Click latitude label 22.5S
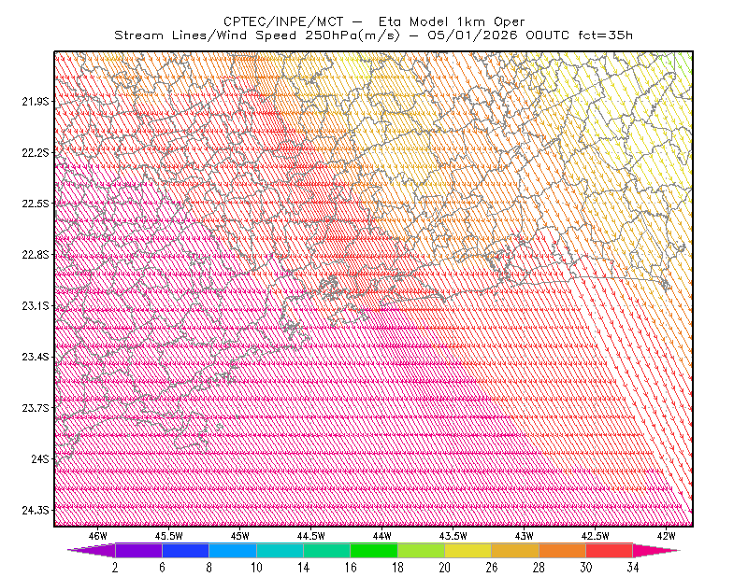This screenshot has height=577, width=748. click(36, 204)
